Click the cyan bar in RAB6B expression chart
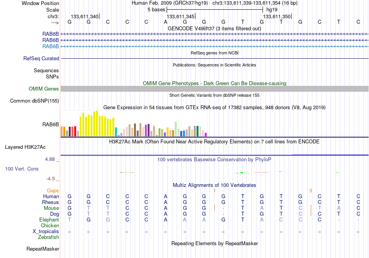Screen dimensions: 369x258 116,132
